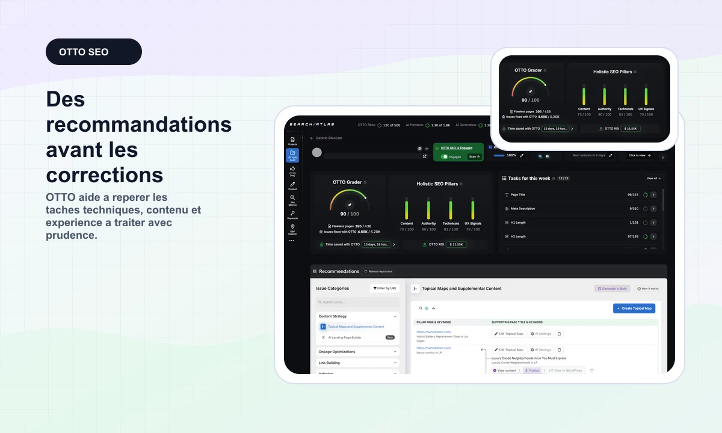Delete the luxury condos topical map row
This screenshot has height=433, width=722.
tap(560, 349)
